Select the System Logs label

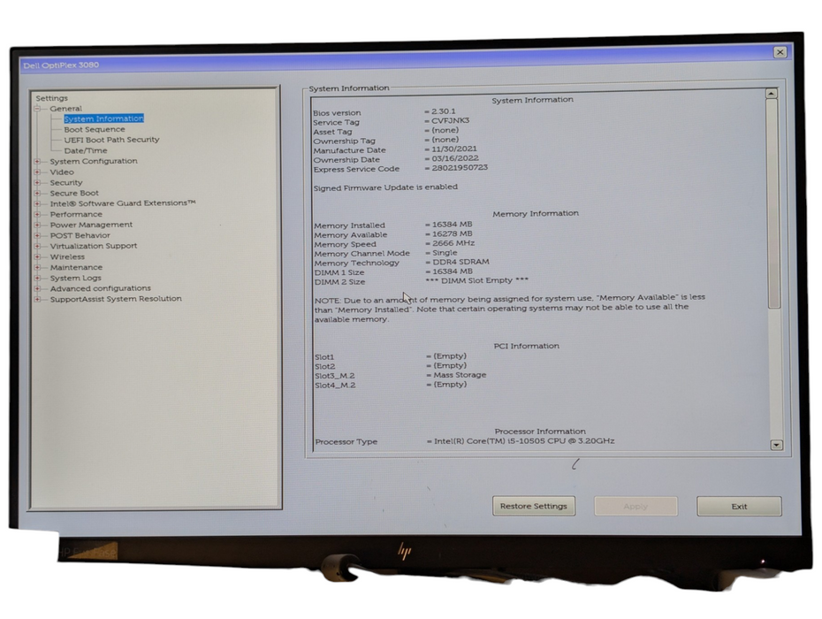coord(75,278)
